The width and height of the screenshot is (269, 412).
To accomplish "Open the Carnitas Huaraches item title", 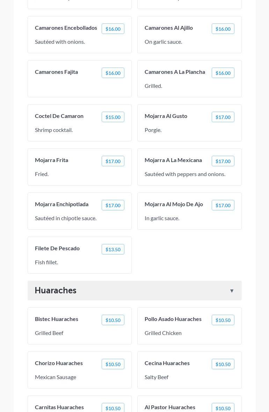I will (x=59, y=407).
